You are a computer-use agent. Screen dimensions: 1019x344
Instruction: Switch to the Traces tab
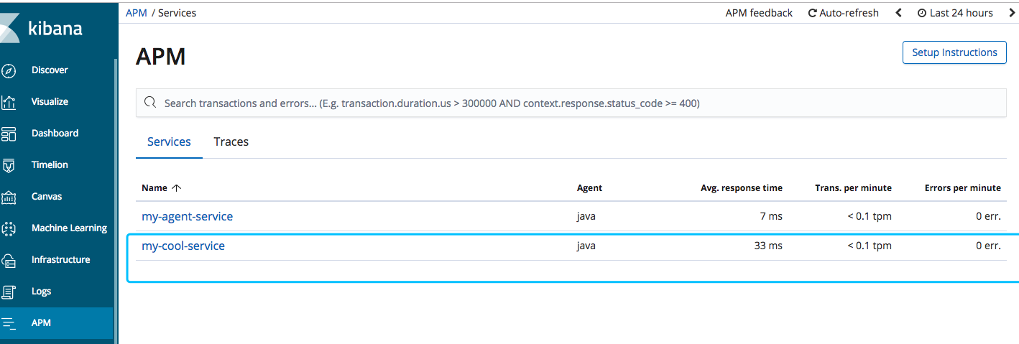tap(231, 141)
